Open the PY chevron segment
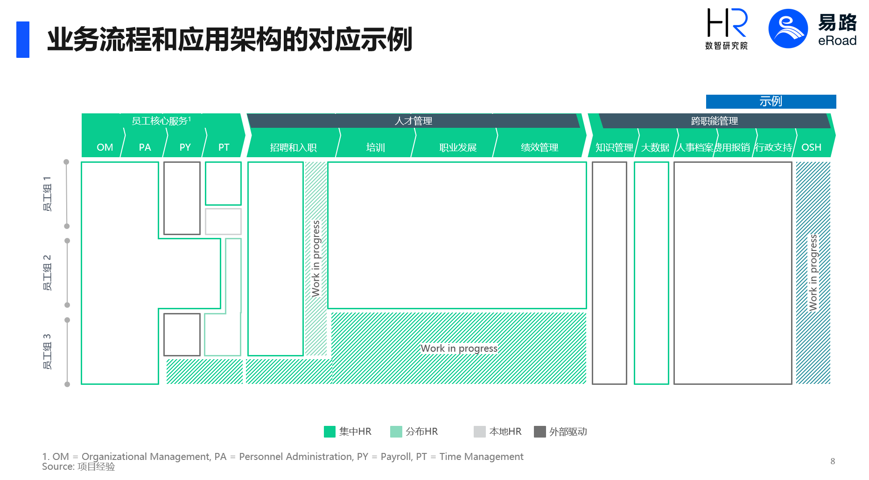869x480 pixels. pyautogui.click(x=185, y=147)
